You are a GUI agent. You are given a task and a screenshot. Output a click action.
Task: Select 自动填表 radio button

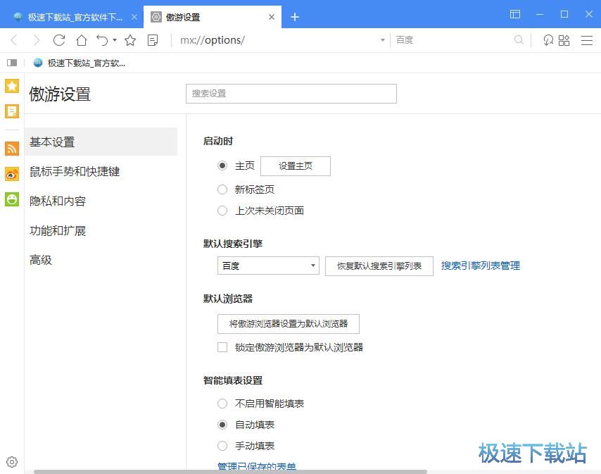pos(222,425)
